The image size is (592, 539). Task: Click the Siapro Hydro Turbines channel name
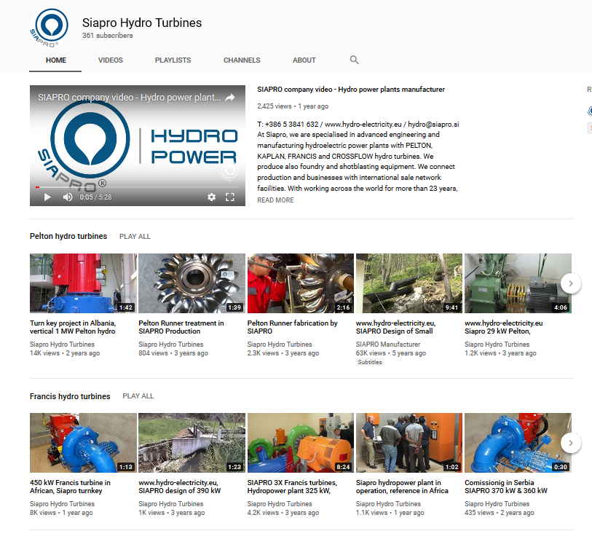[142, 23]
